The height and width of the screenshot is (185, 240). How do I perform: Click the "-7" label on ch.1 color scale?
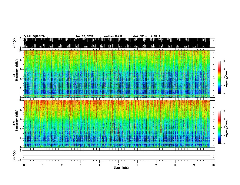tap(224, 94)
